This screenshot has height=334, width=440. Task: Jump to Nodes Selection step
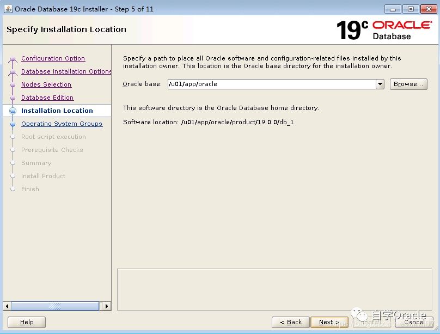tap(46, 84)
